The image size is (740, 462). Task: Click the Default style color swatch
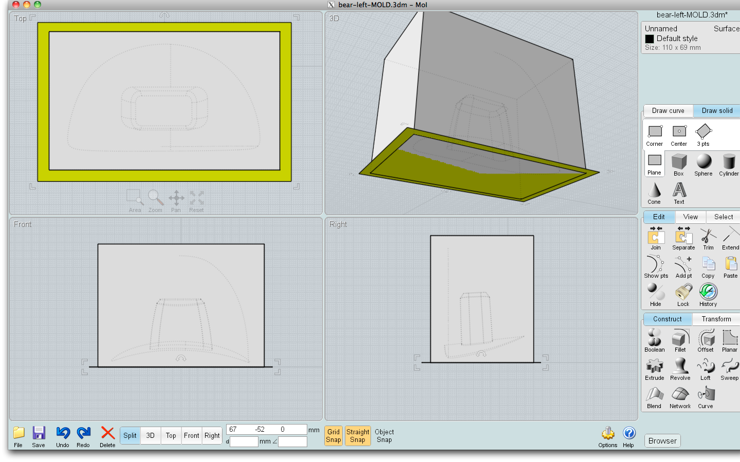650,38
